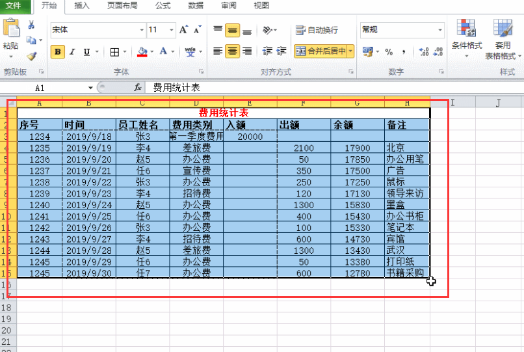Click the 余额 header cell

357,125
